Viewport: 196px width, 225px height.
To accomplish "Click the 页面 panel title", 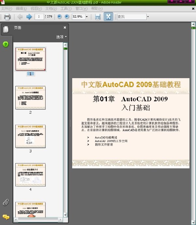I will tap(18, 28).
